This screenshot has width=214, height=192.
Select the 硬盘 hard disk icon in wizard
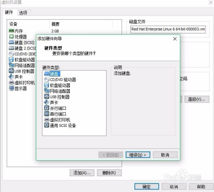click(x=47, y=74)
